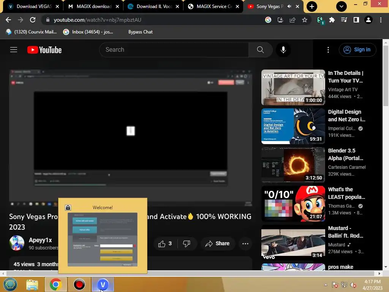Screen dimensions: 389x292
Task: Reload the YouTube page
Action: pos(33,20)
